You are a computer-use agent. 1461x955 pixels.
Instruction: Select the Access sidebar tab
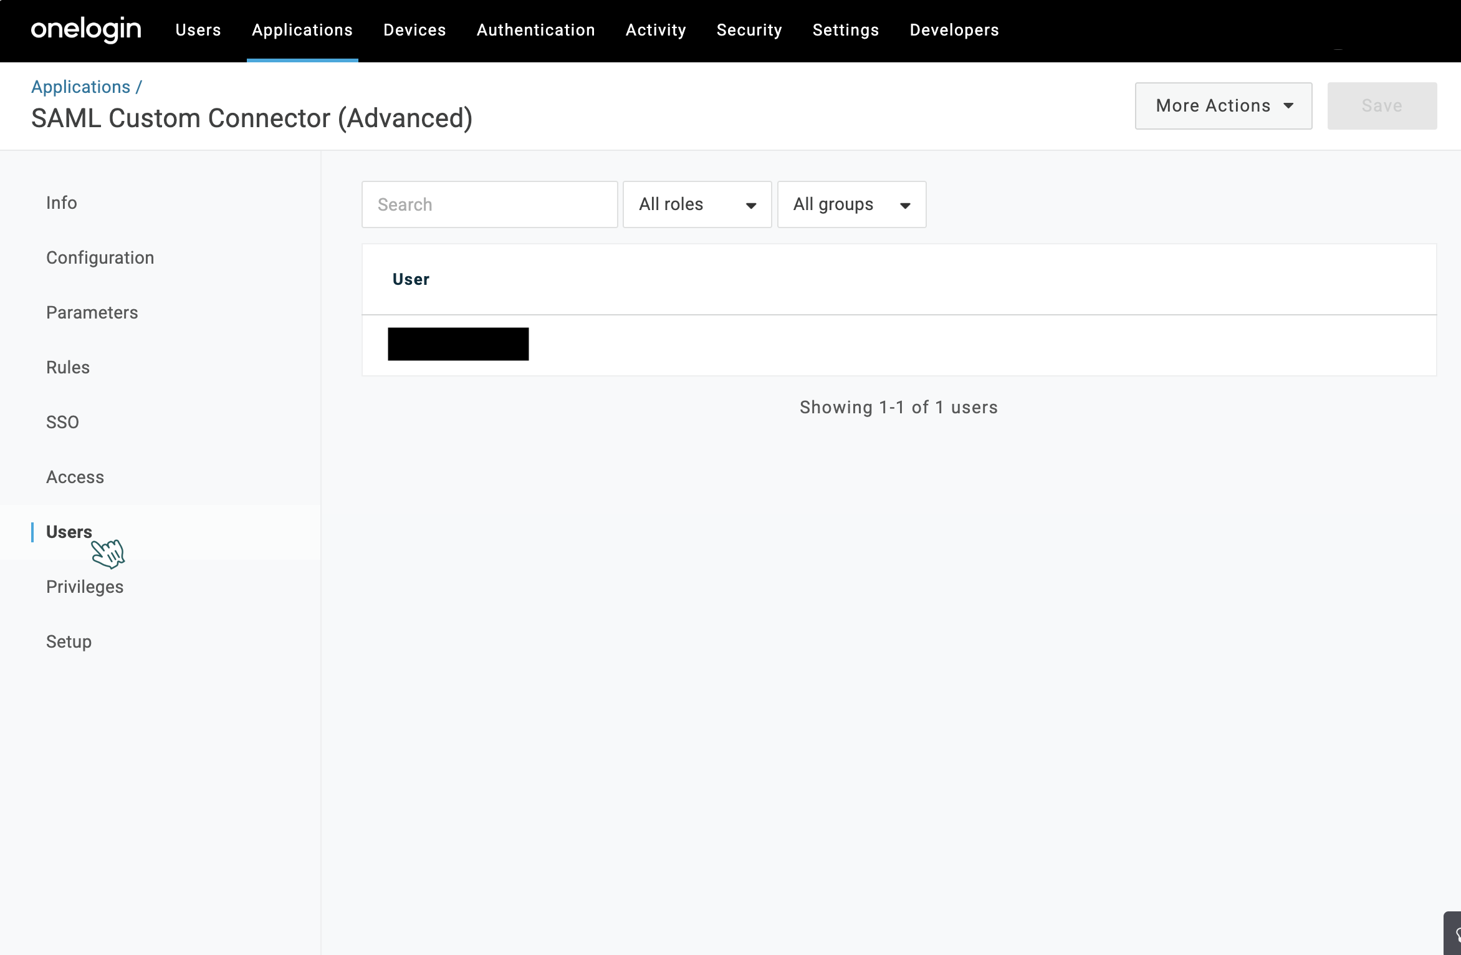pyautogui.click(x=75, y=477)
